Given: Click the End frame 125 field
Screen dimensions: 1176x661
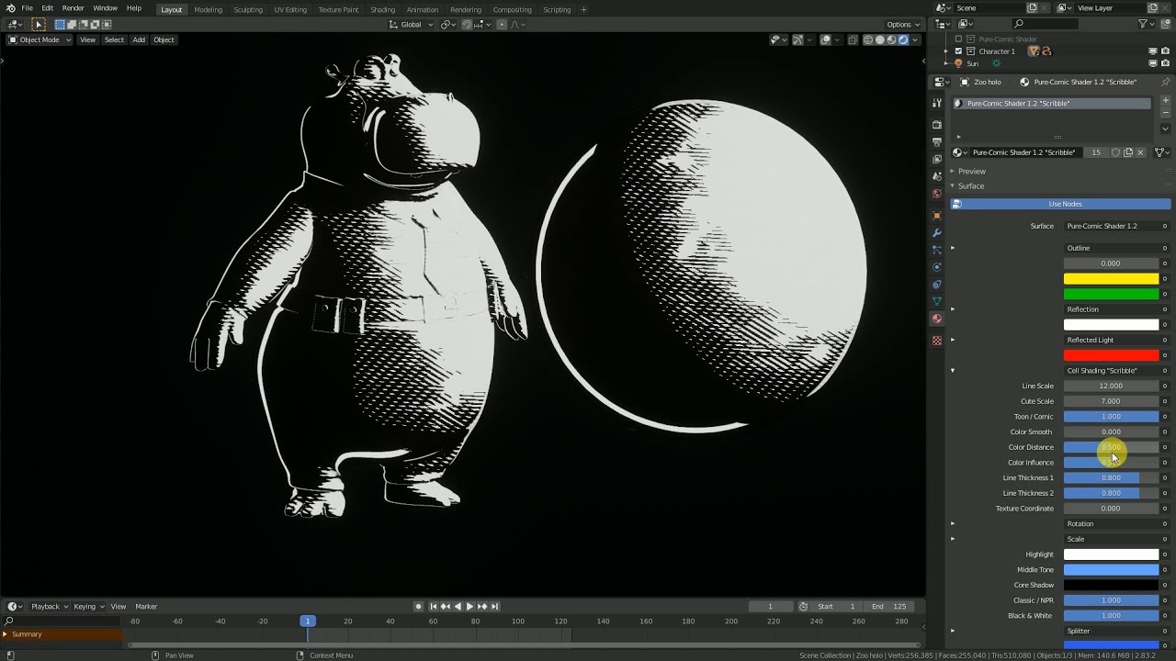Looking at the screenshot, I should pos(890,606).
